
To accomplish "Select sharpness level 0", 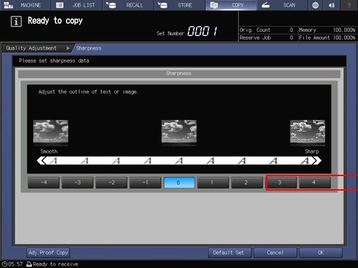I will pos(179,182).
